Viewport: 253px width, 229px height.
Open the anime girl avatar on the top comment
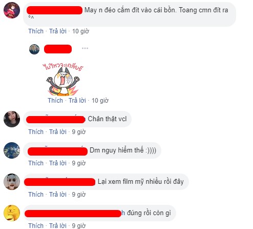pos(12,10)
